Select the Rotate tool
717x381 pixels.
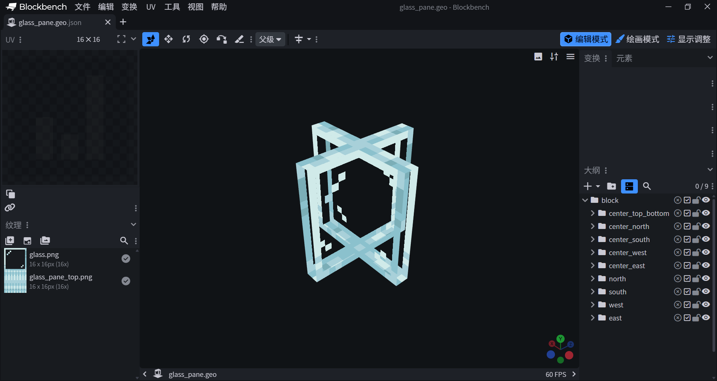[x=186, y=39]
